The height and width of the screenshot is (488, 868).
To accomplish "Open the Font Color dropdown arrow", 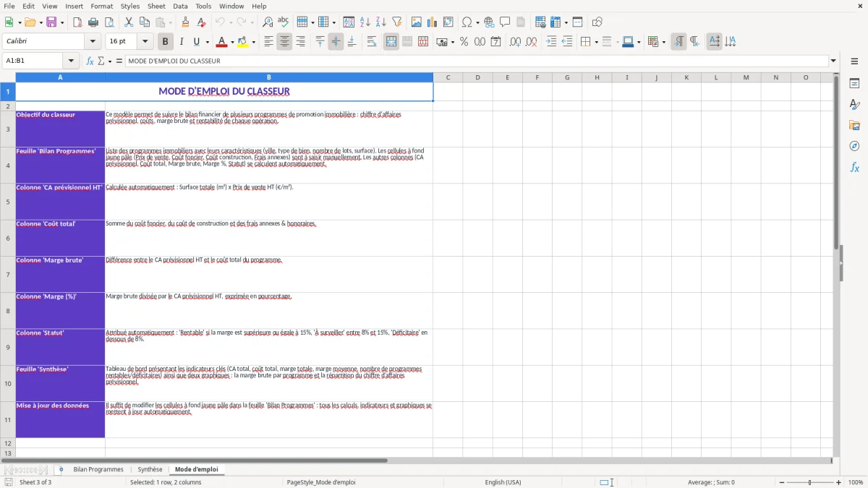I will [x=232, y=42].
